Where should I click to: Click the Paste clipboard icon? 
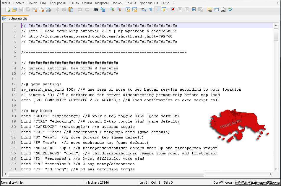[71, 9]
